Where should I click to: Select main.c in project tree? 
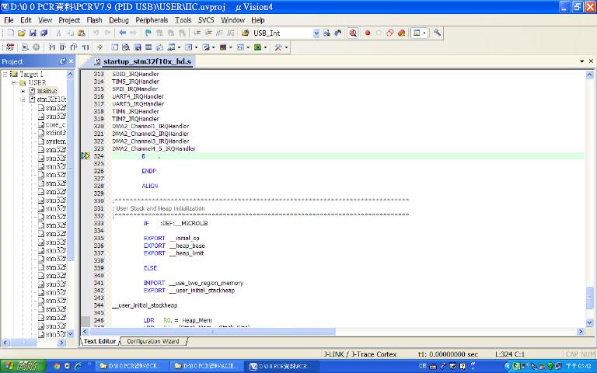47,91
